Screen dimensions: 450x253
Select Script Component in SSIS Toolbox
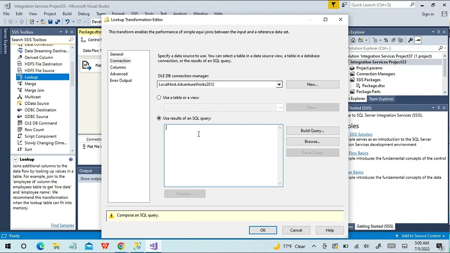40,136
